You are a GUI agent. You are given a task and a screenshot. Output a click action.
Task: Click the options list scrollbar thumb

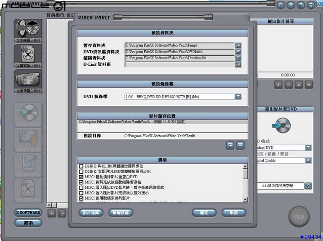(245, 174)
